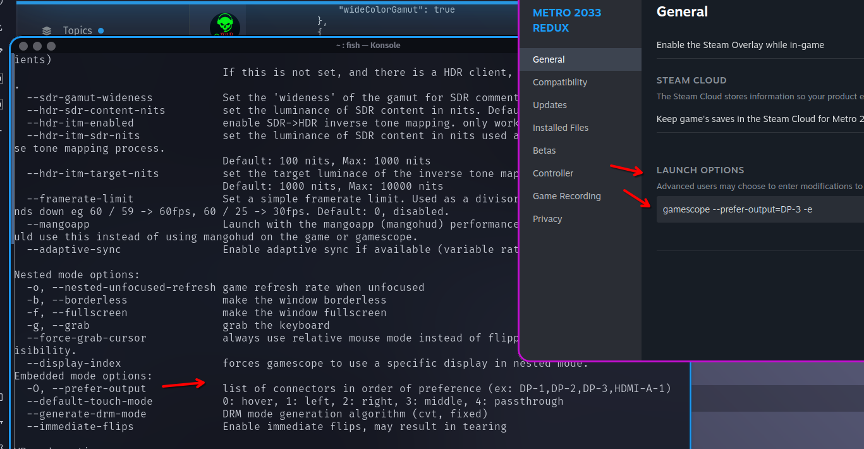Go to Installed Files
864x449 pixels.
click(x=560, y=128)
